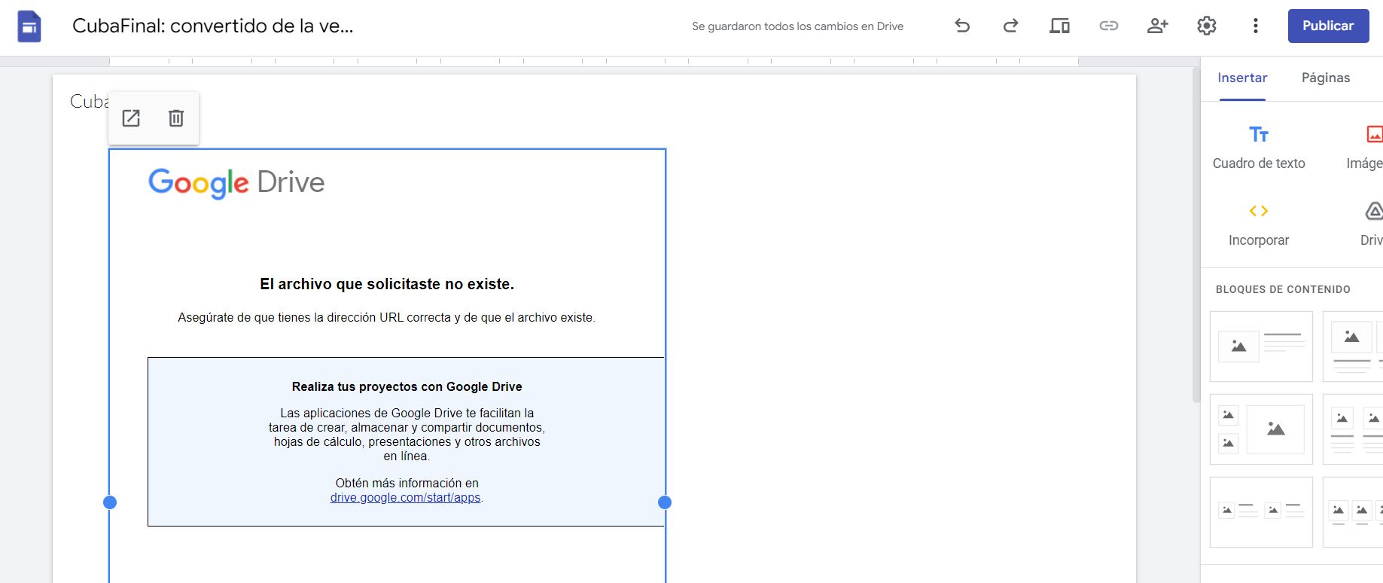Insert a Cuadro de texto element
This screenshot has height=583, width=1383.
pyautogui.click(x=1258, y=147)
